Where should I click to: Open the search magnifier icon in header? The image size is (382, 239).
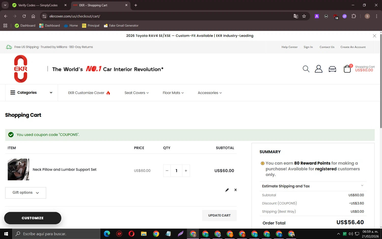click(x=306, y=69)
